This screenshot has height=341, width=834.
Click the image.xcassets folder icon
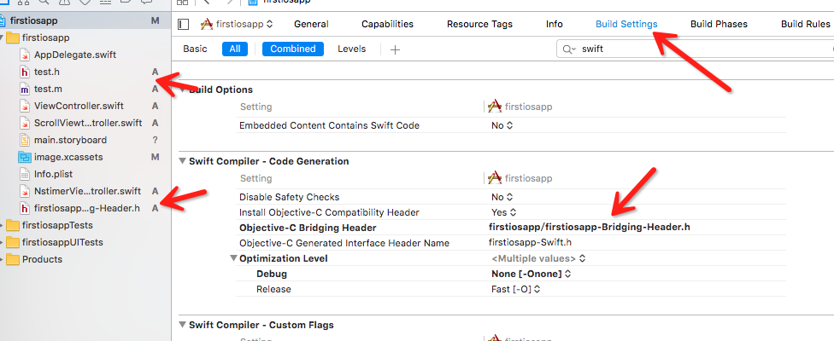tap(25, 157)
